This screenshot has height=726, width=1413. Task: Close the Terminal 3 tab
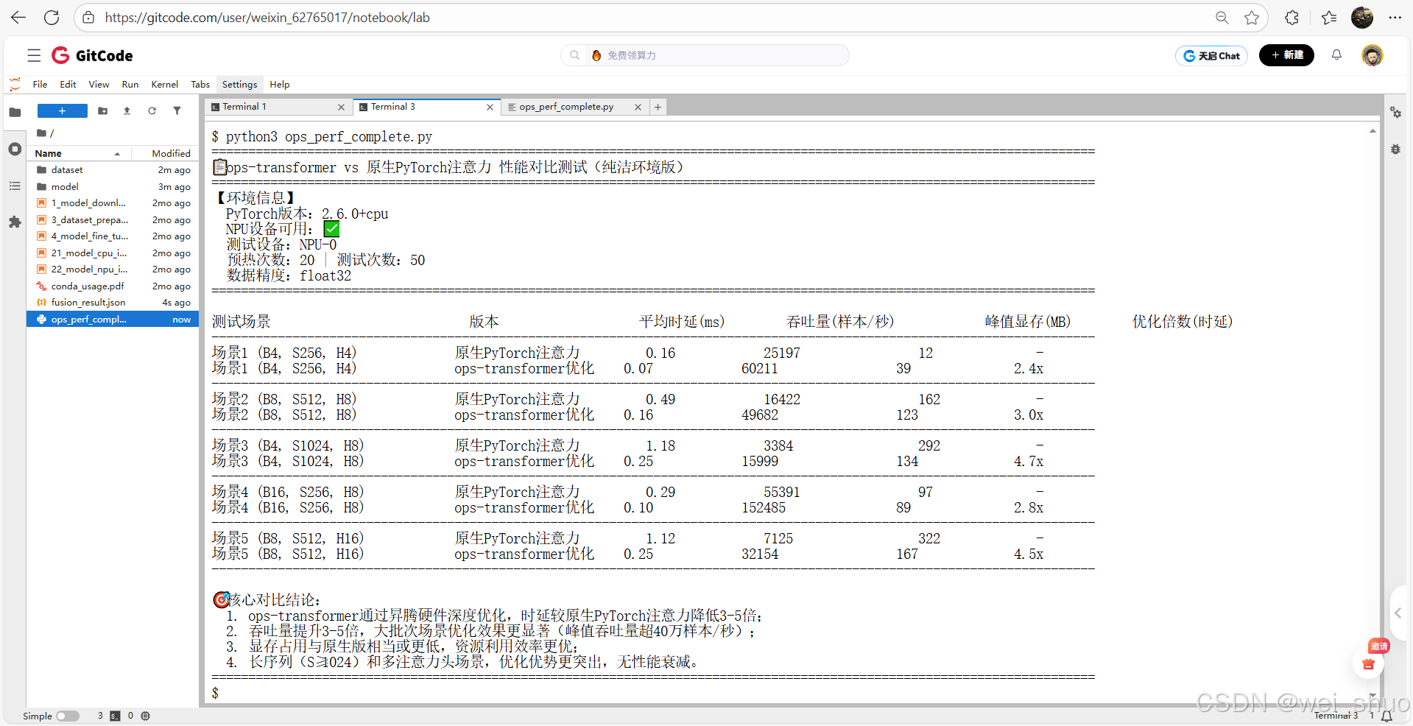490,108
